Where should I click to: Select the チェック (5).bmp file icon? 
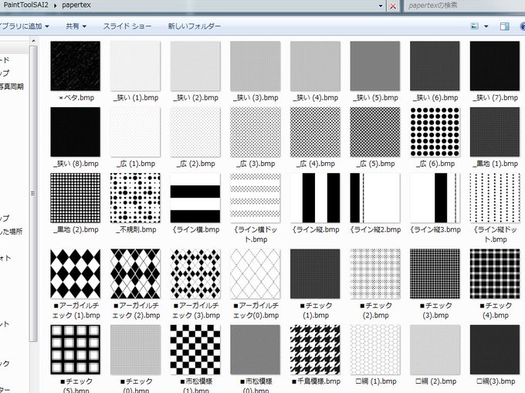tap(76, 350)
